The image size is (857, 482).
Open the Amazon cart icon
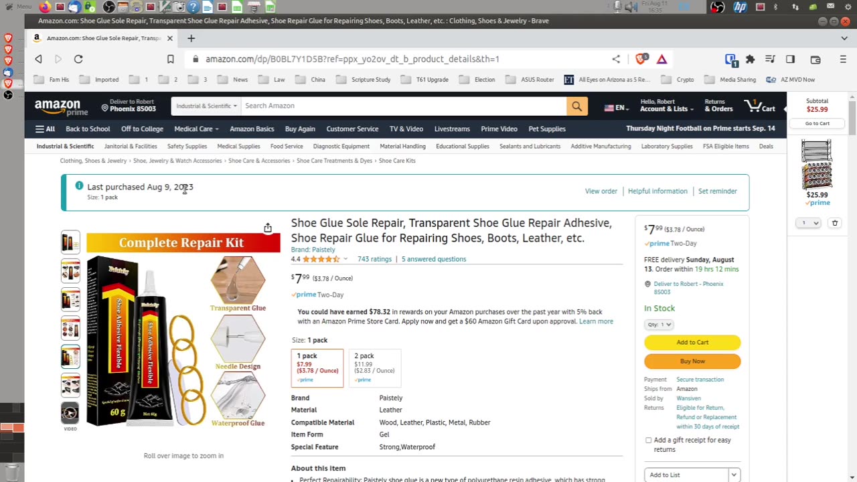click(x=760, y=106)
